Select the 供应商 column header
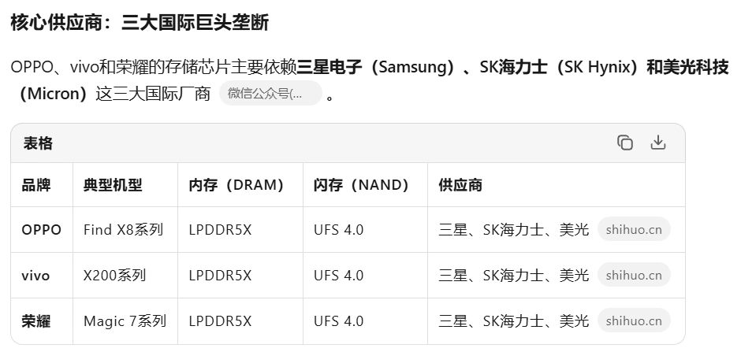The height and width of the screenshot is (352, 741). (x=460, y=185)
